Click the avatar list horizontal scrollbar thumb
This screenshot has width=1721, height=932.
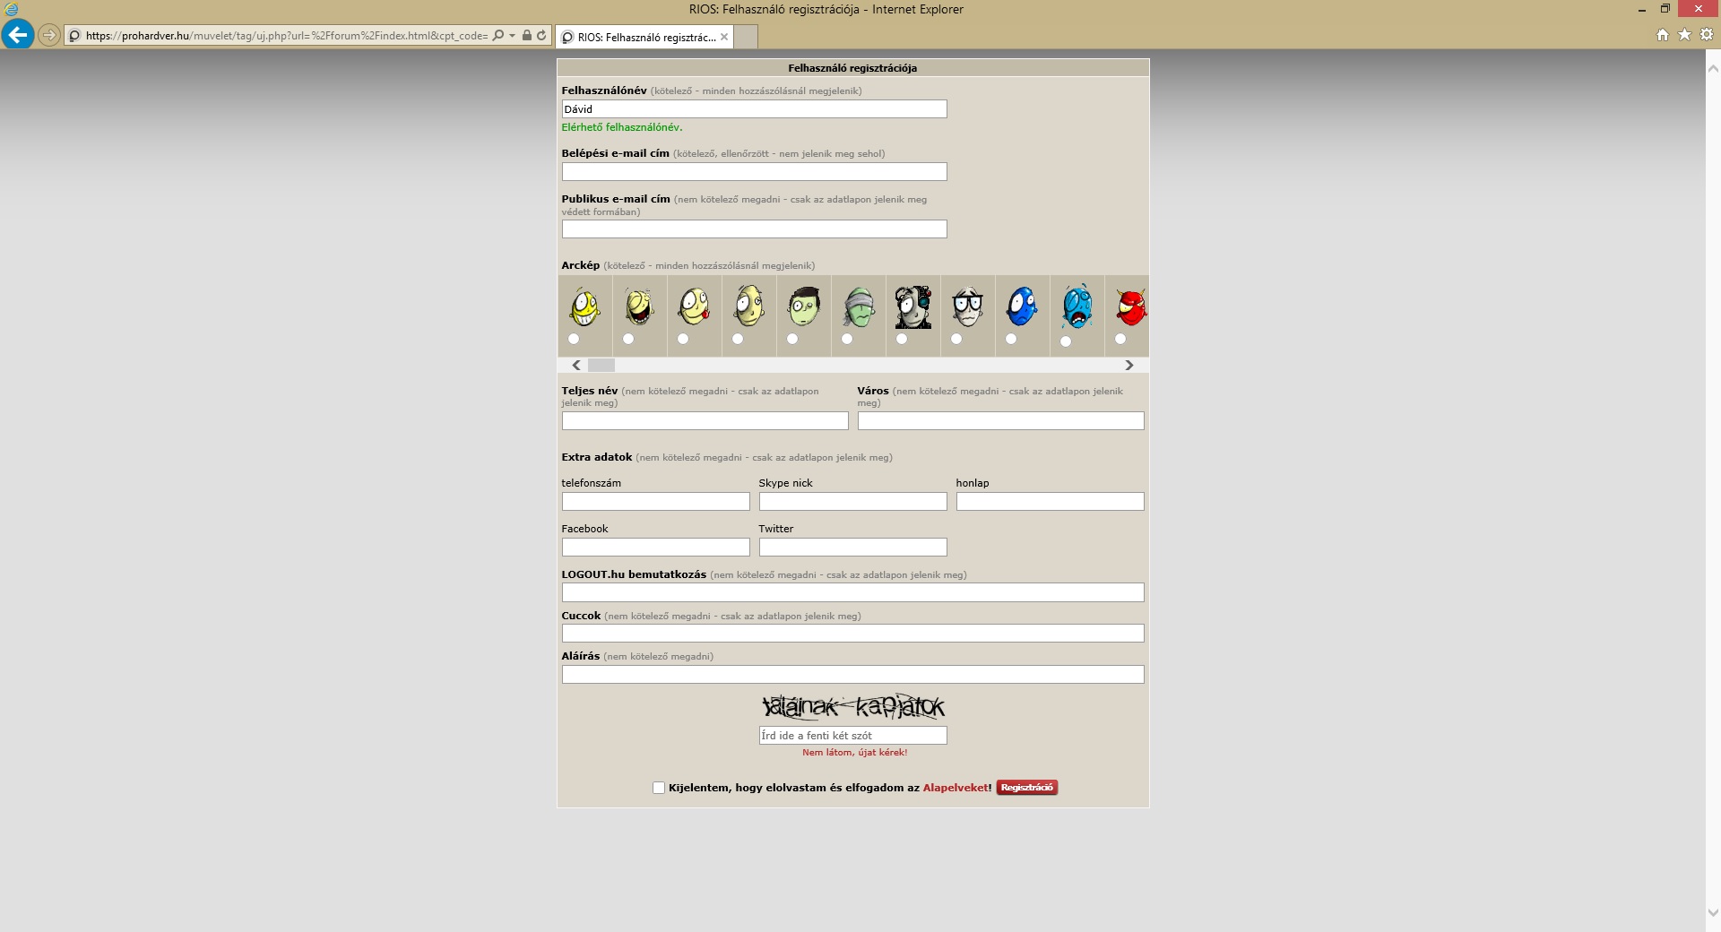pos(601,365)
